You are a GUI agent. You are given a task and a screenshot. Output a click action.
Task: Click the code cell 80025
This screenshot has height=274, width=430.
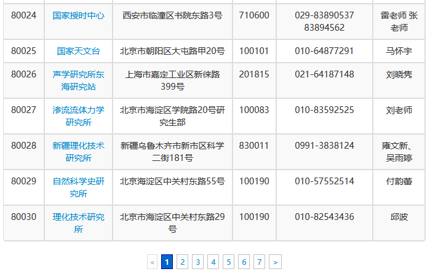click(23, 51)
